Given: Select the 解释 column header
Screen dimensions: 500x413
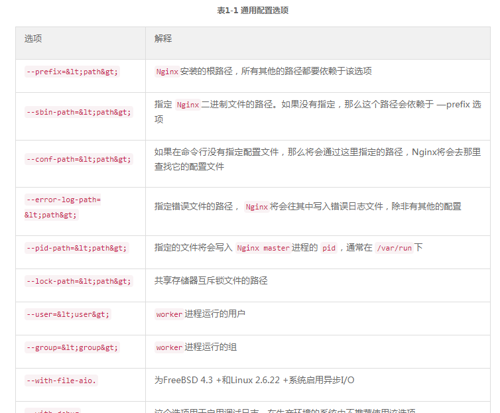Looking at the screenshot, I should [x=163, y=38].
